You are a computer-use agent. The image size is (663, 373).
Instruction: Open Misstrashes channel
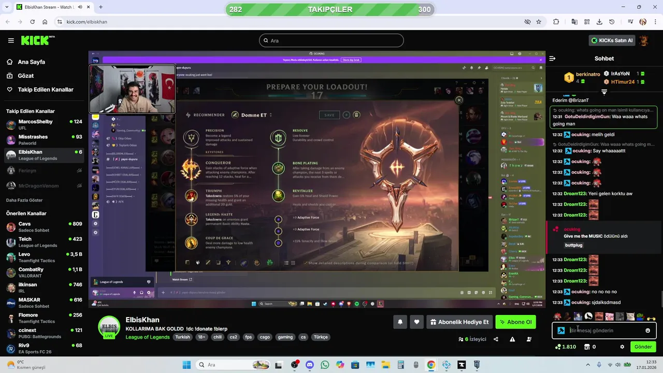click(44, 140)
